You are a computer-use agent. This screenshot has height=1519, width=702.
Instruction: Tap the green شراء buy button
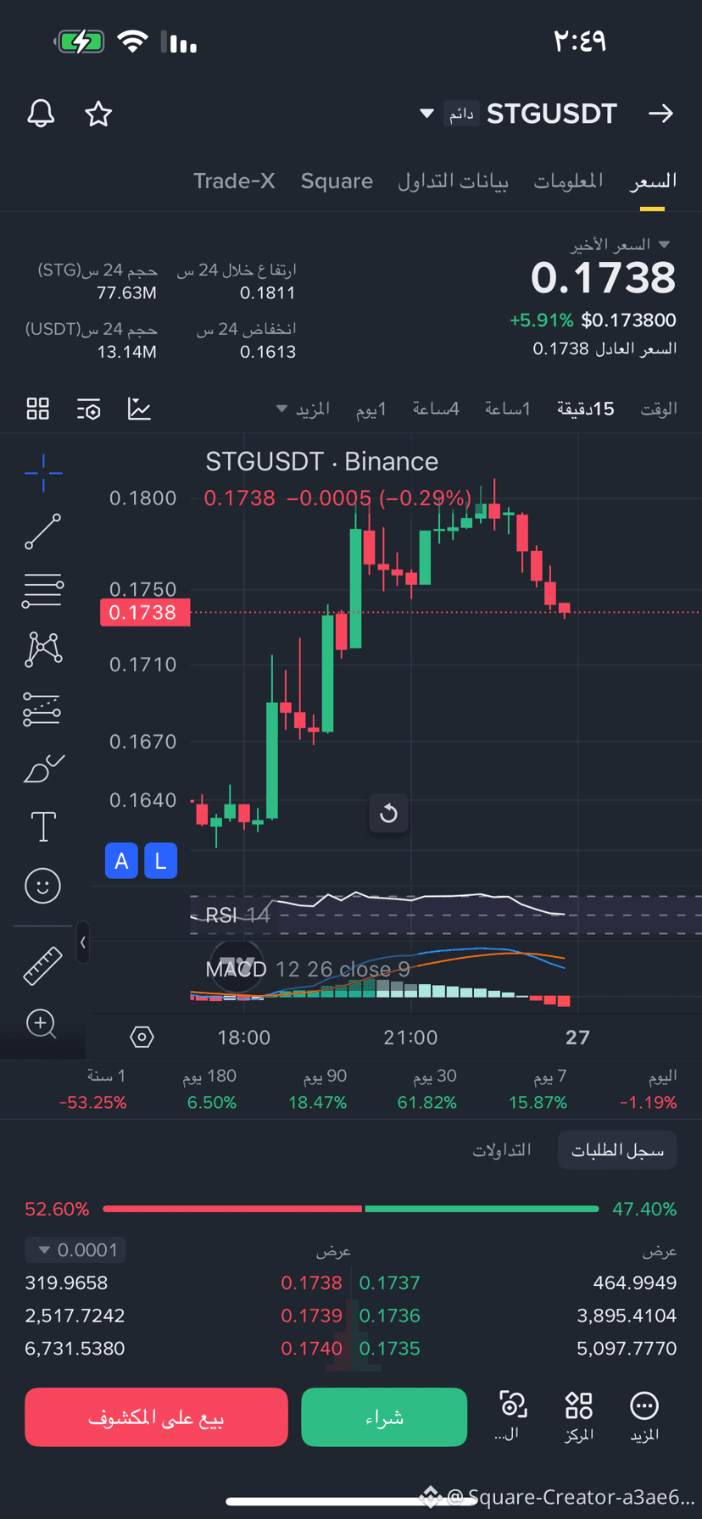384,1417
